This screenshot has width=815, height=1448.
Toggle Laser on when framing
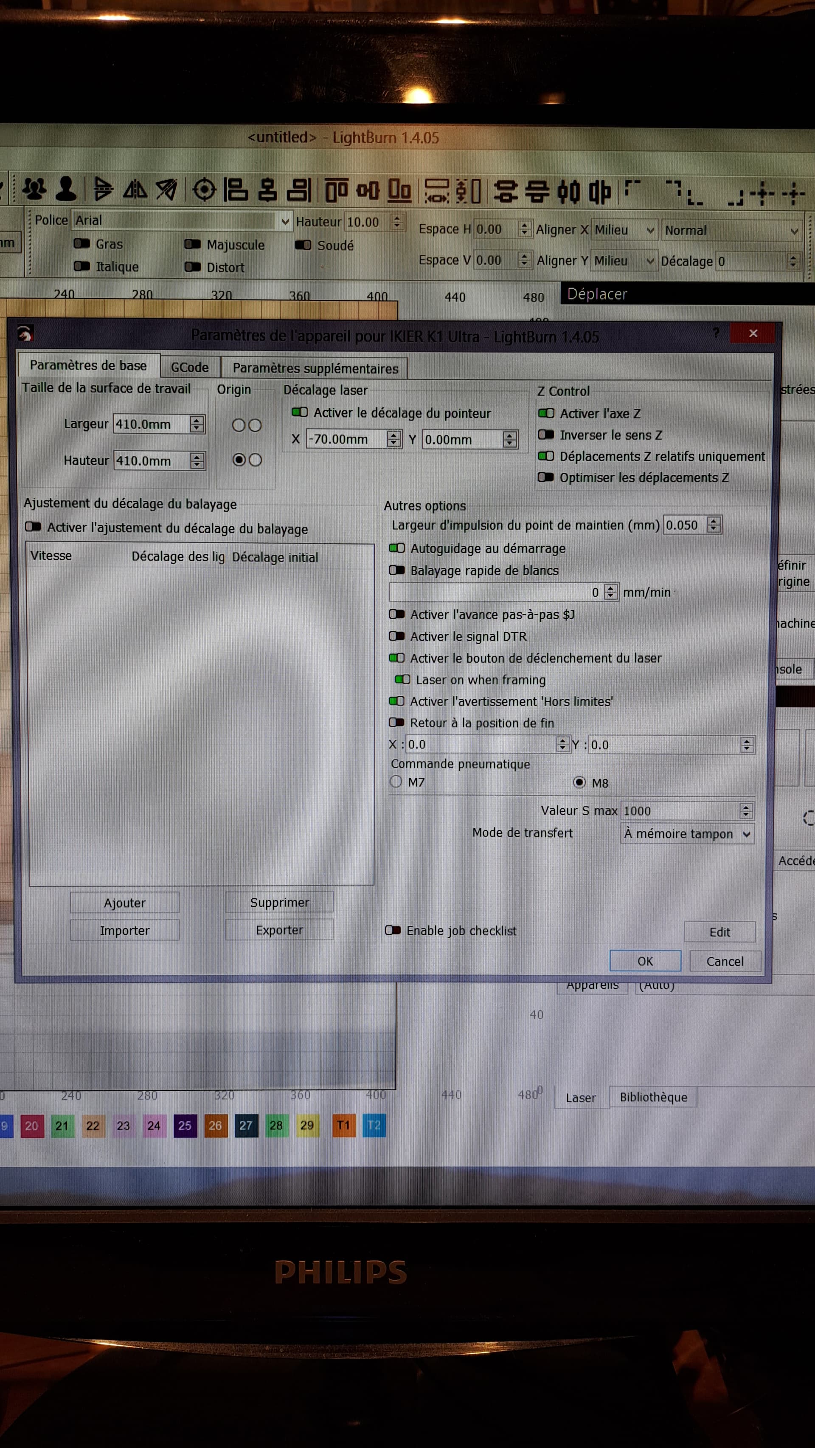pyautogui.click(x=402, y=679)
